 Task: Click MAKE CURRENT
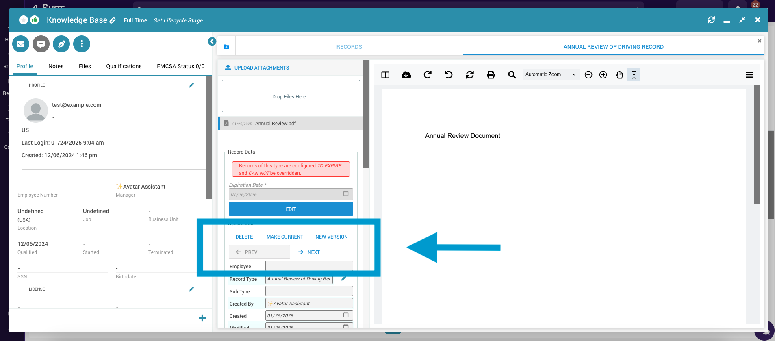coord(285,237)
